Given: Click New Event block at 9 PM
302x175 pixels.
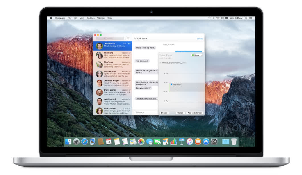Looking at the screenshot, I should pyautogui.click(x=187, y=87).
